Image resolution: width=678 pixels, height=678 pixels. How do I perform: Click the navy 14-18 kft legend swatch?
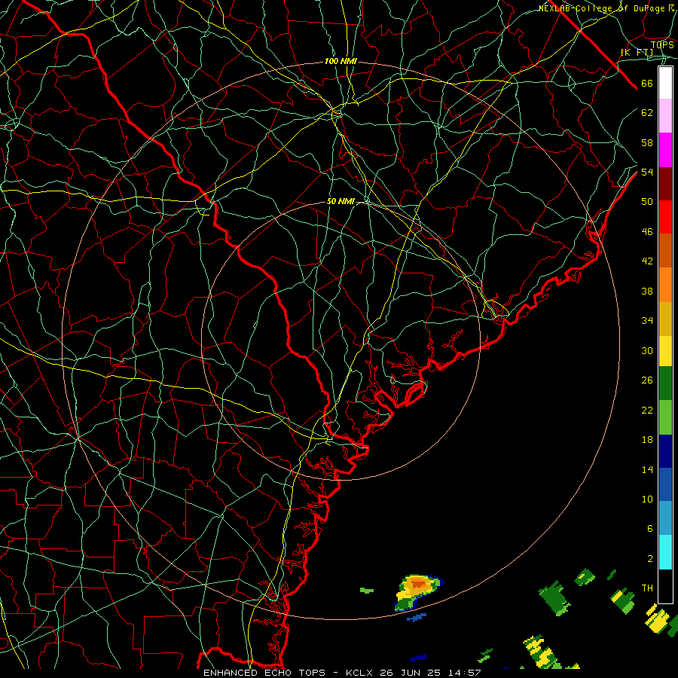tap(665, 451)
